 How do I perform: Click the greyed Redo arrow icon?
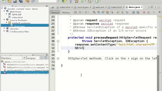click(x=33, y=1)
